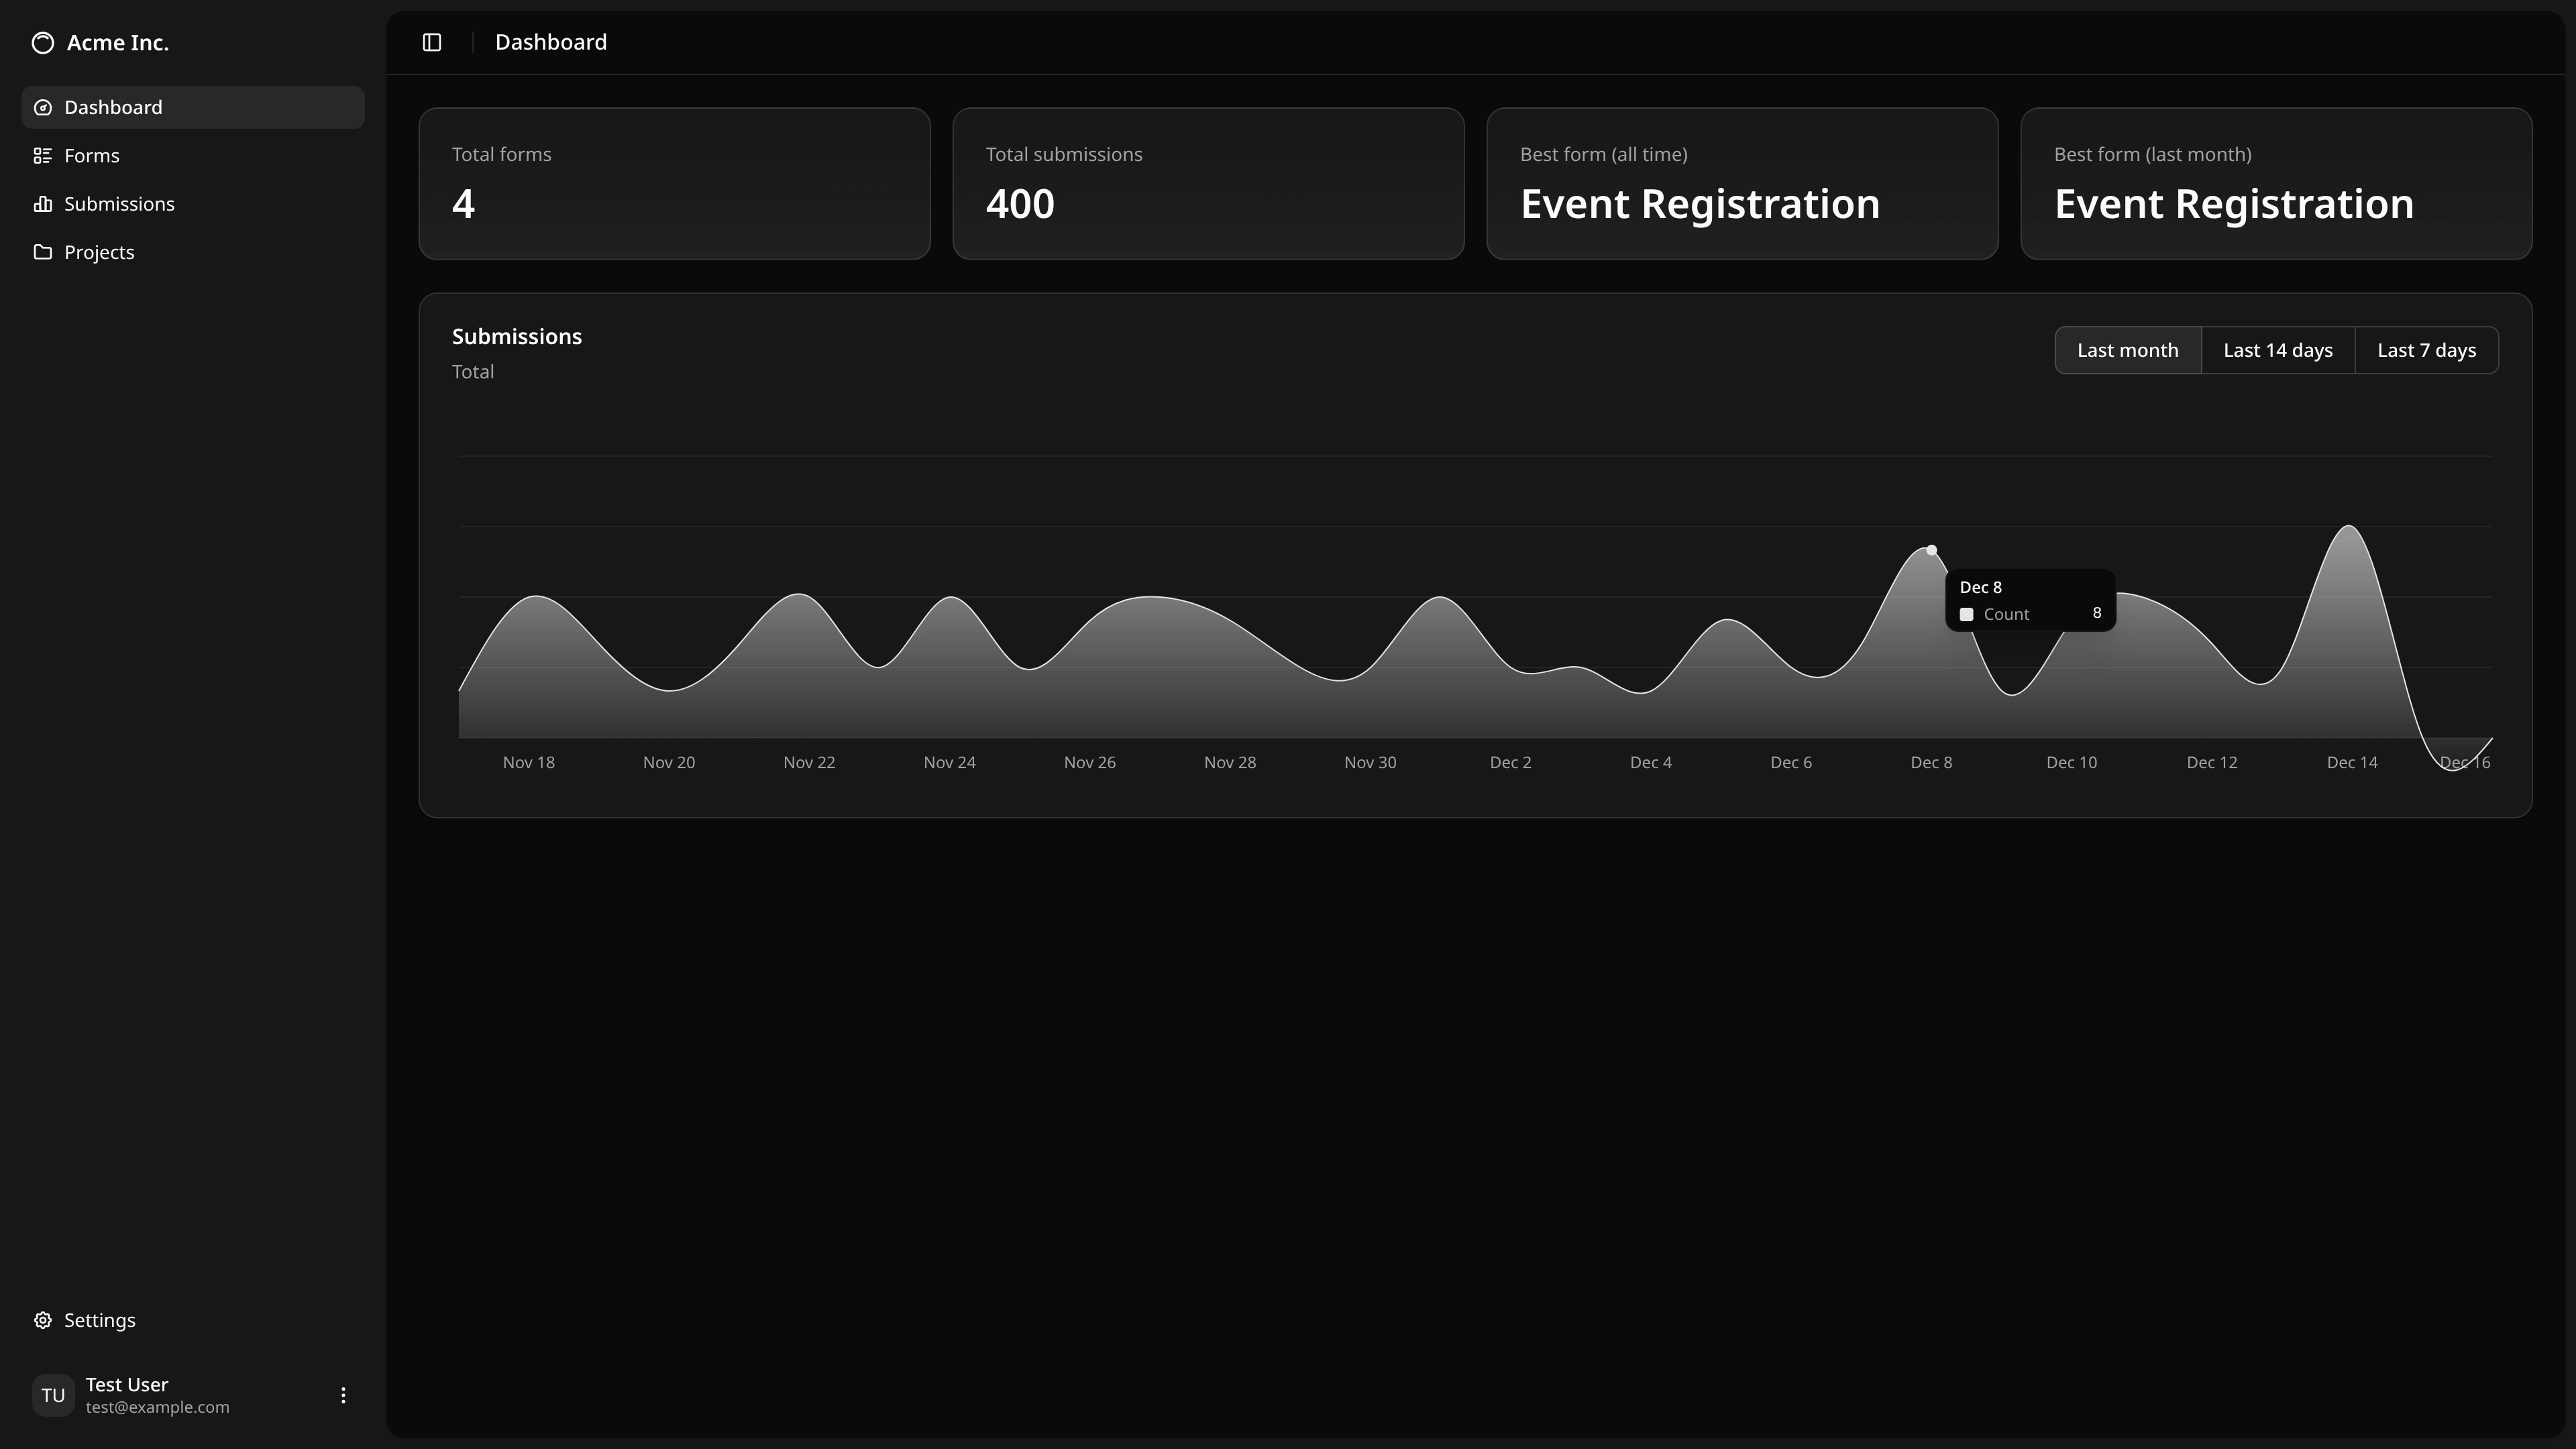Click the Projects folder icon
The image size is (2576, 1449).
pyautogui.click(x=43, y=252)
